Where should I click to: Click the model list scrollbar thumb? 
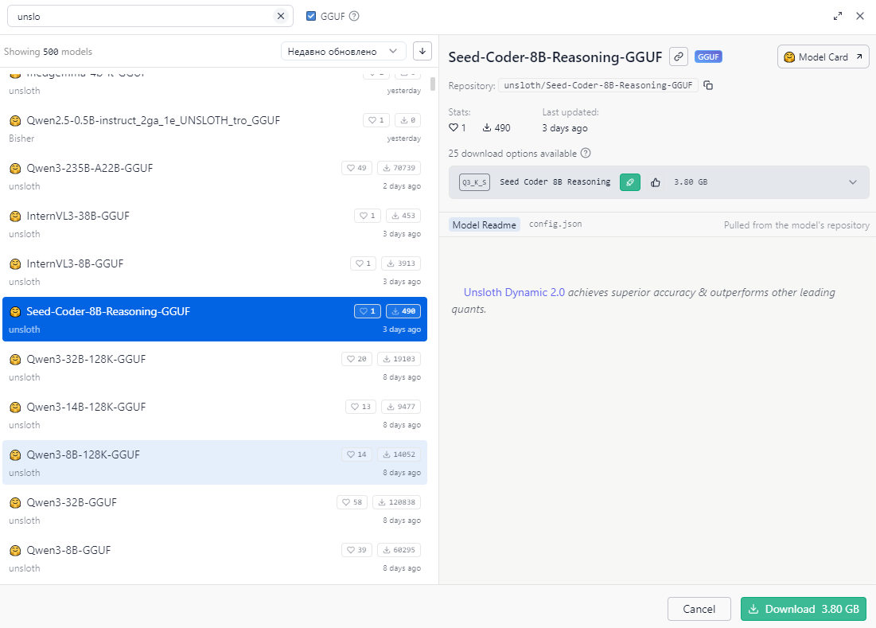(x=432, y=84)
